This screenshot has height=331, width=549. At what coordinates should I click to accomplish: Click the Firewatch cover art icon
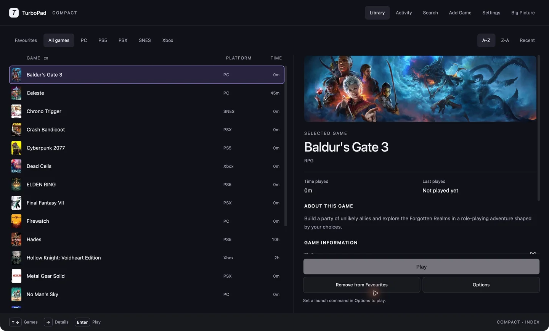click(16, 221)
